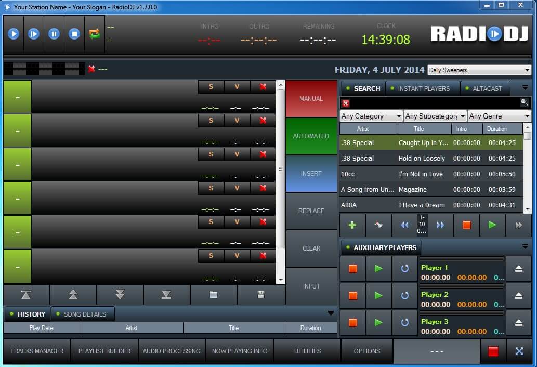Open the ALTACAST tab
This screenshot has height=367, width=537.
coord(486,89)
